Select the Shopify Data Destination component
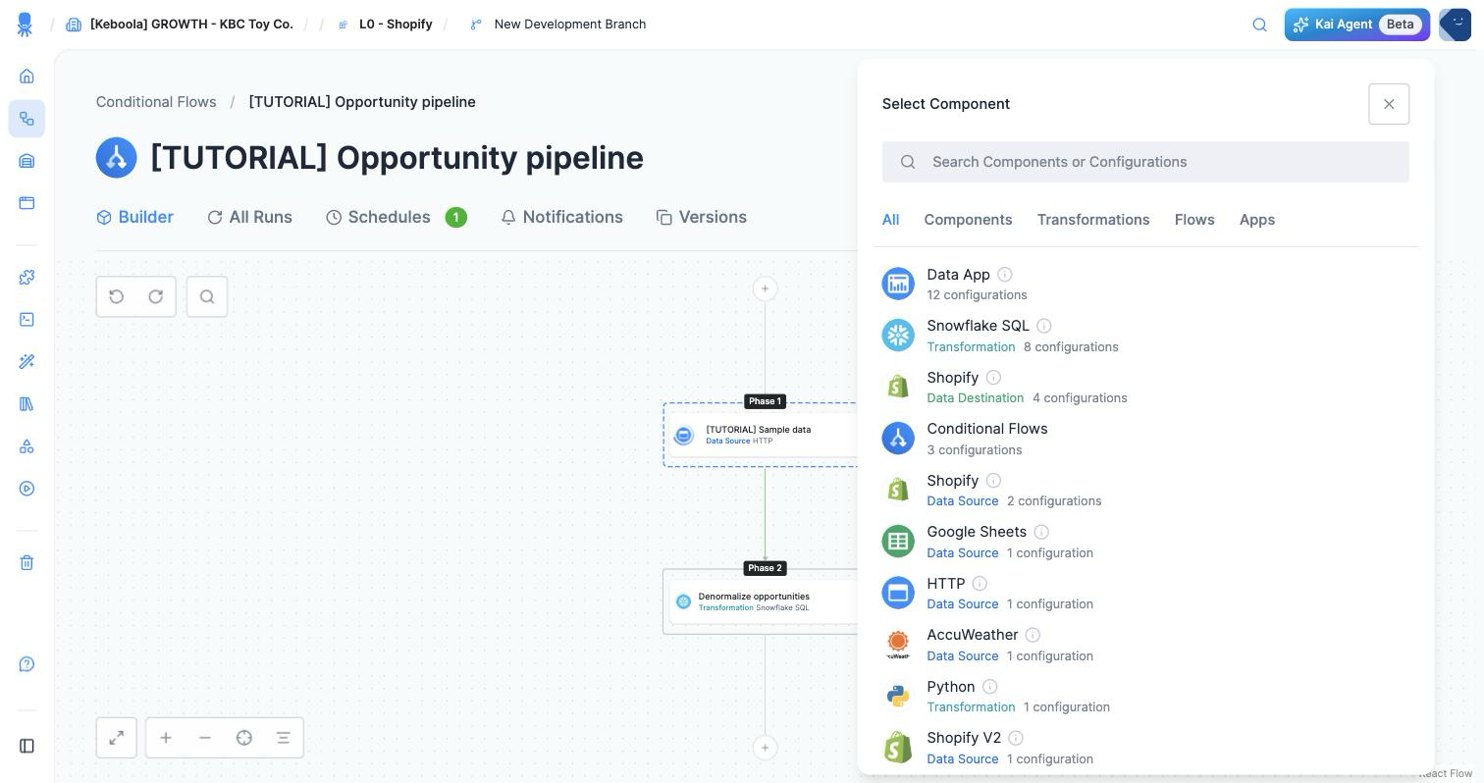This screenshot has height=783, width=1484. (x=1145, y=387)
